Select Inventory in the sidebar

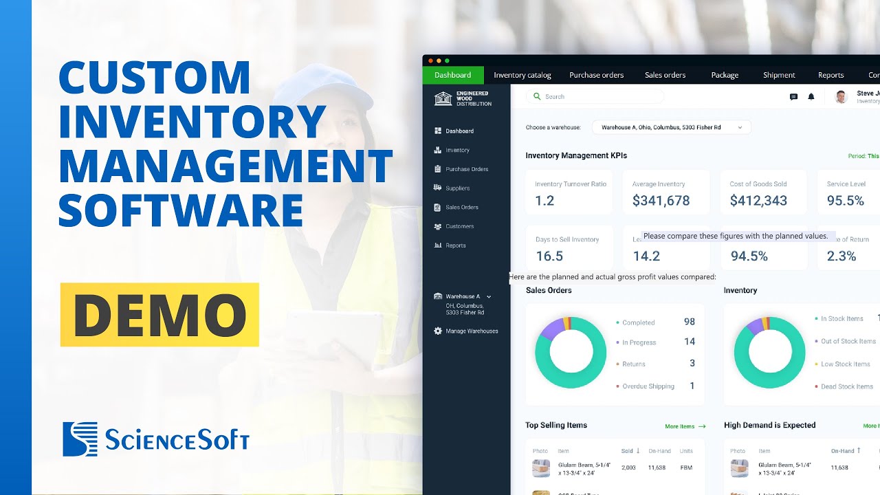pyautogui.click(x=458, y=150)
